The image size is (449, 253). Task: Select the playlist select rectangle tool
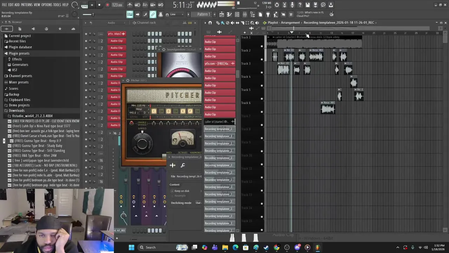pos(247,22)
